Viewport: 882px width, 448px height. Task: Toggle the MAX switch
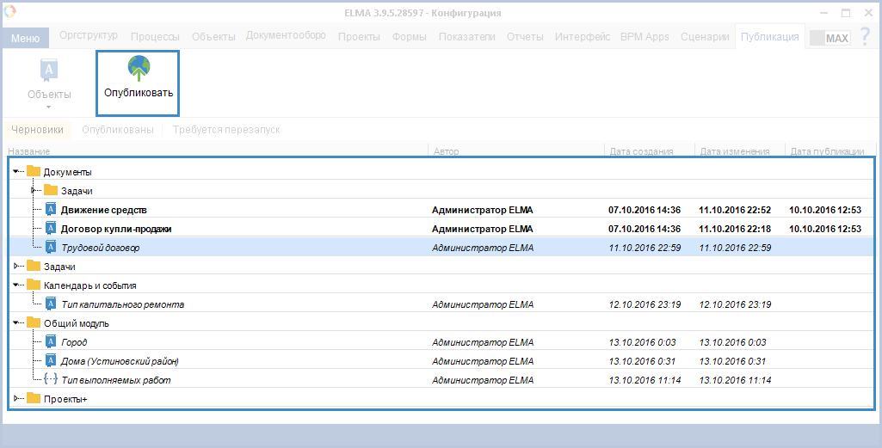[830, 38]
